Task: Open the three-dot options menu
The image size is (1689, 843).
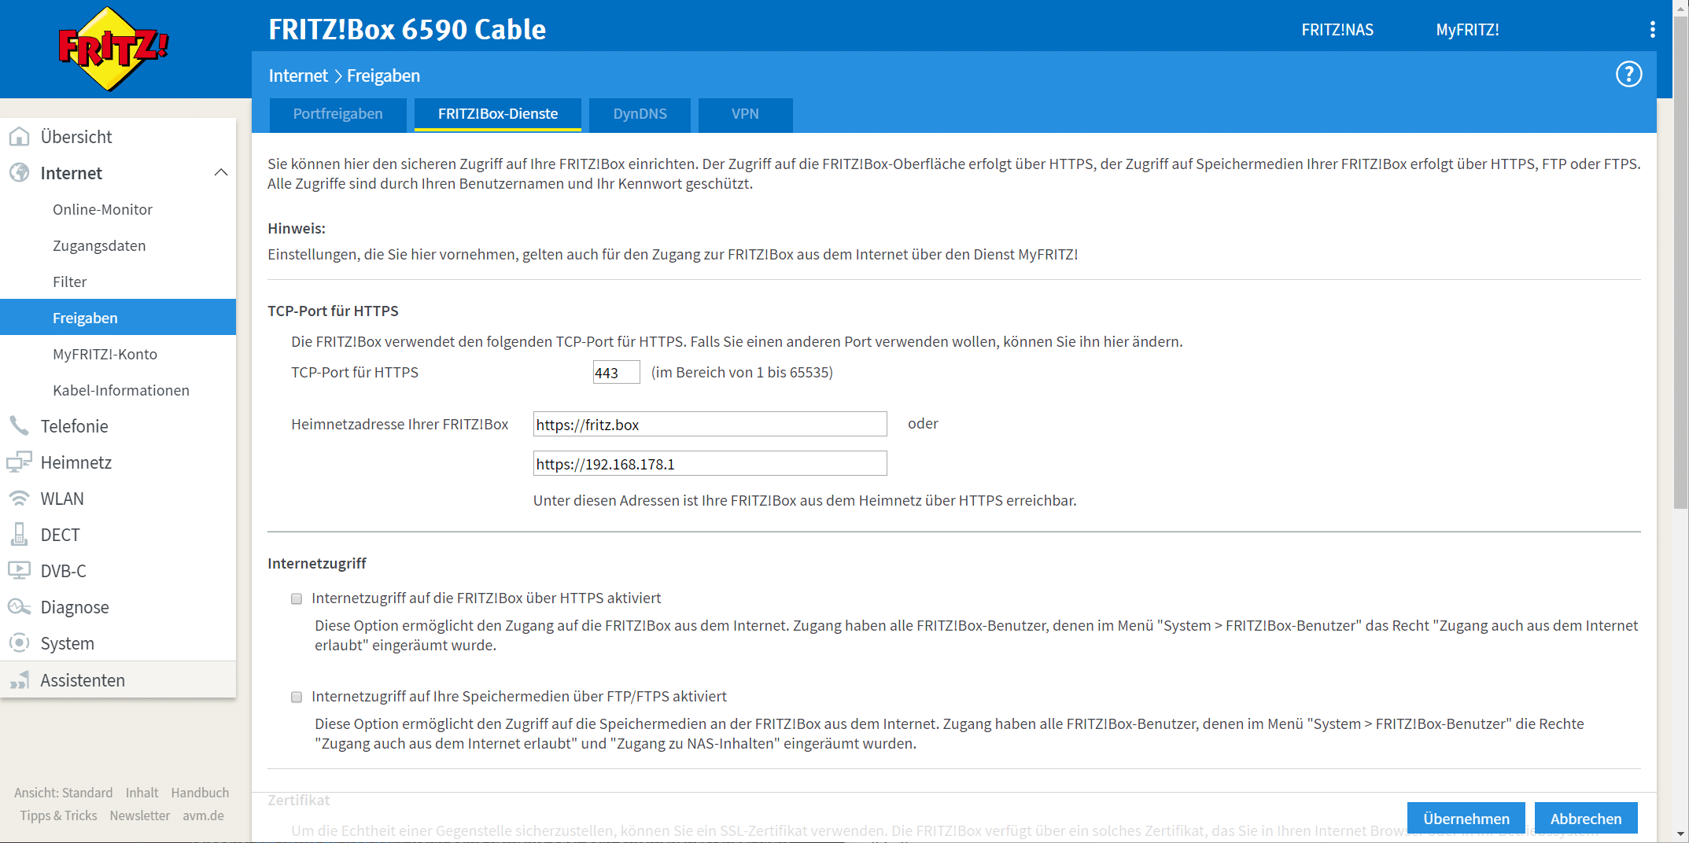Action: click(x=1652, y=30)
